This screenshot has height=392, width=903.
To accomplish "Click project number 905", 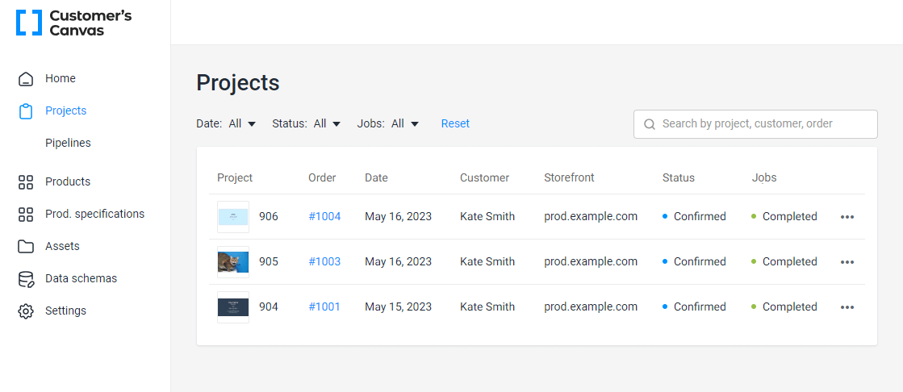I will click(269, 261).
